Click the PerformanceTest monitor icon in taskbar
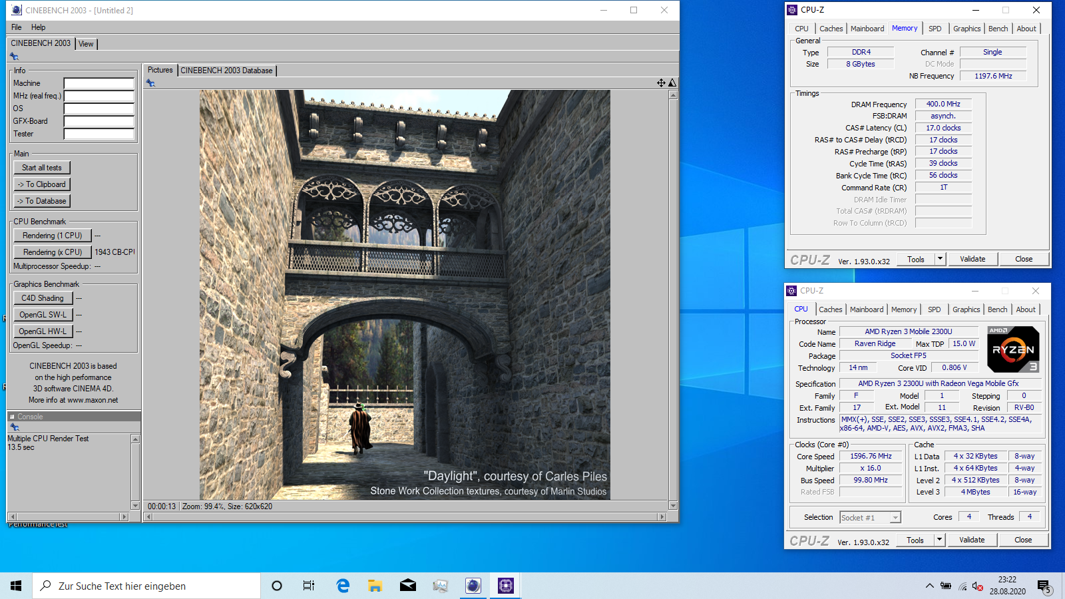Screen dimensions: 1065x599 441,586
